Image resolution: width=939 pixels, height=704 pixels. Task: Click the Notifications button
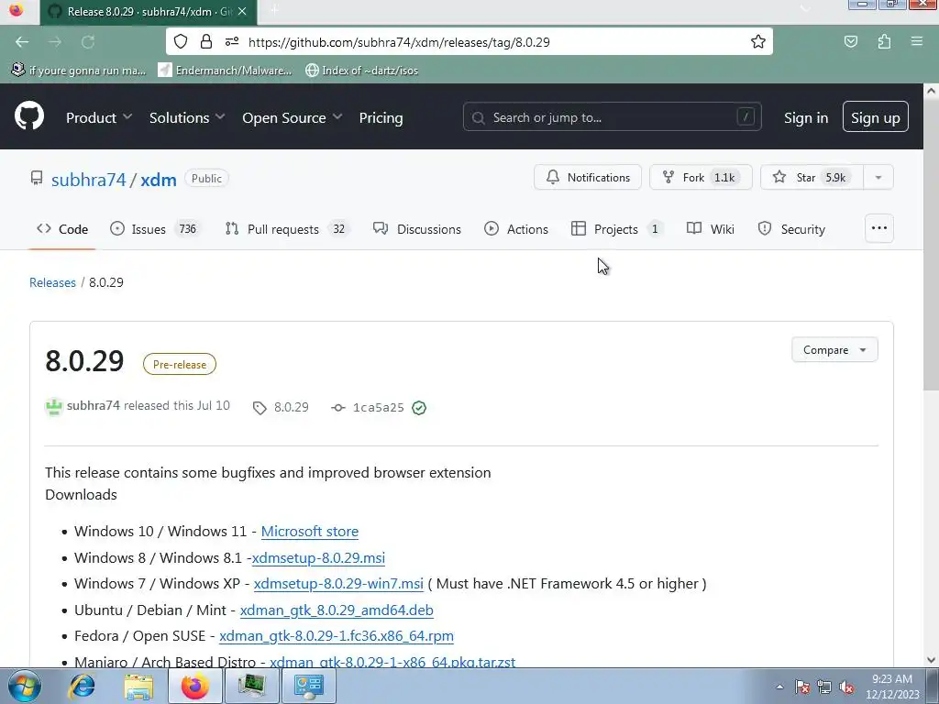point(588,177)
